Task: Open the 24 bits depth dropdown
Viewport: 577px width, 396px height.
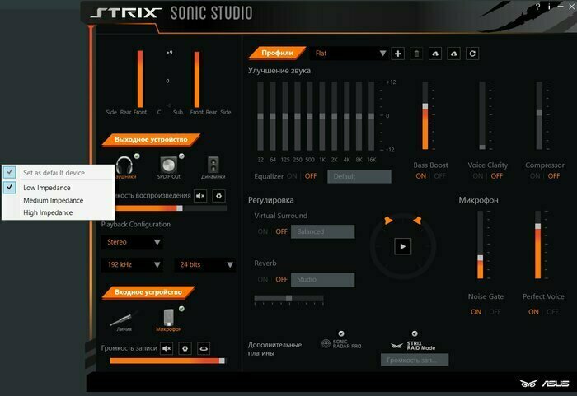Action: (204, 265)
